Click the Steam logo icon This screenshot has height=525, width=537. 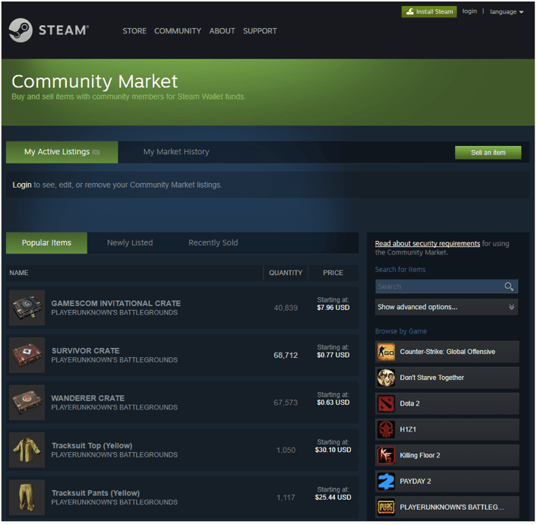(21, 30)
